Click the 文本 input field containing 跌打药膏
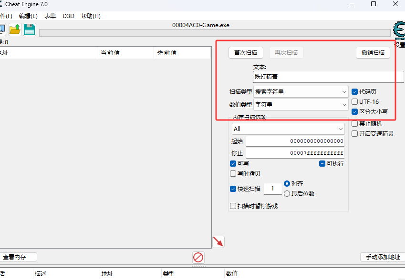 coord(328,77)
